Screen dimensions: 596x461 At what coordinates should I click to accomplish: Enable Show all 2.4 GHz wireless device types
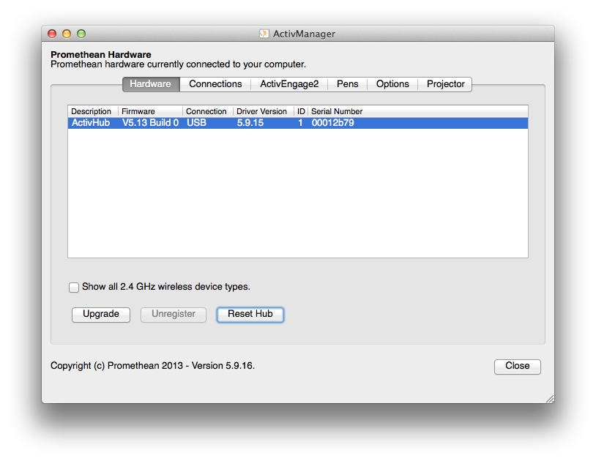coord(74,287)
